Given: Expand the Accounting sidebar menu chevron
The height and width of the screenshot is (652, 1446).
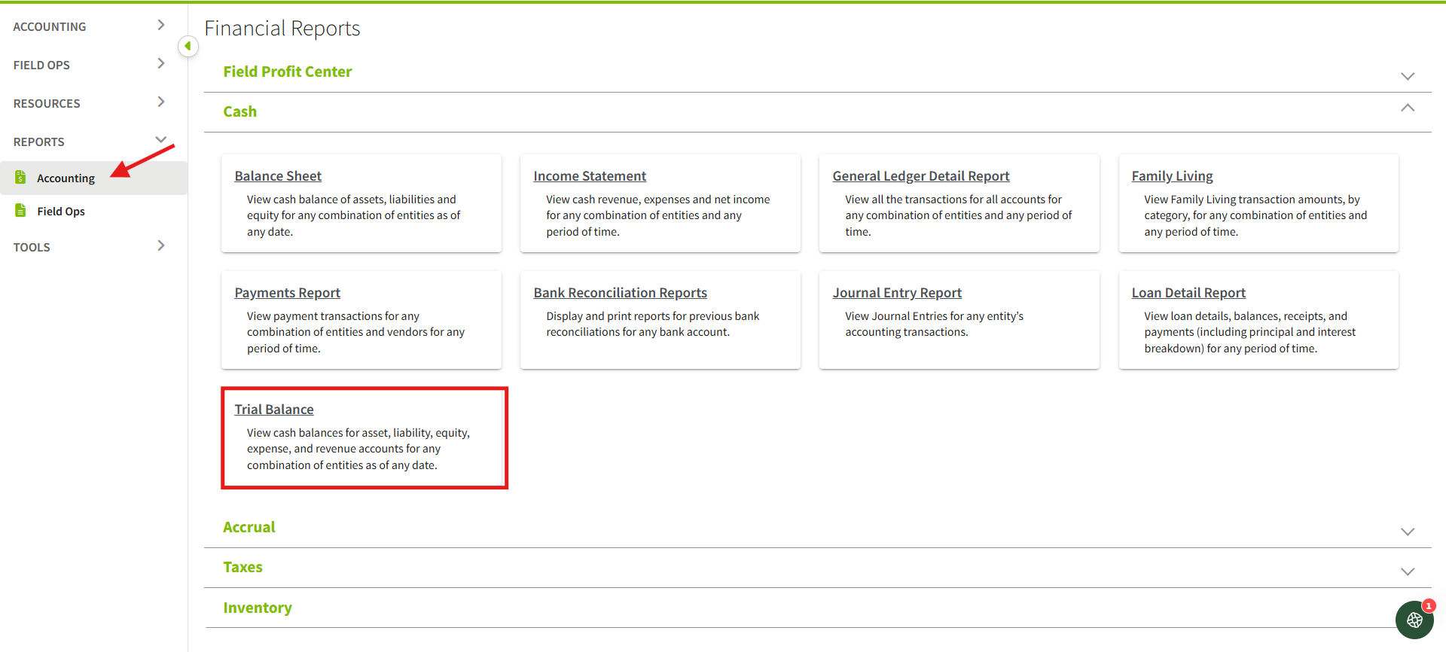Looking at the screenshot, I should click(x=160, y=26).
